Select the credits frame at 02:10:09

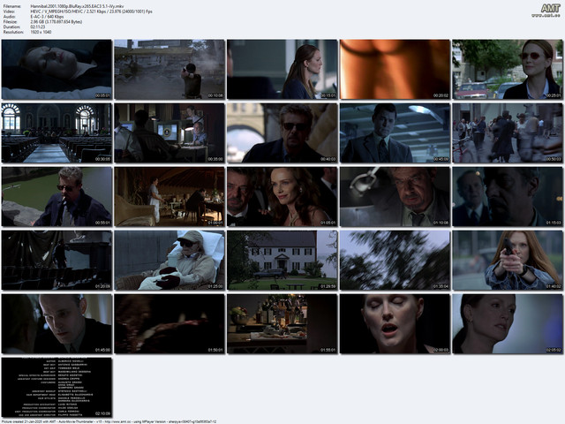point(56,388)
